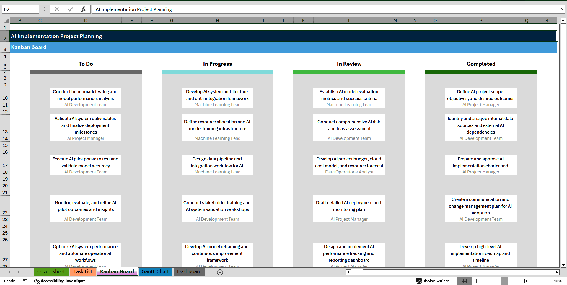Image resolution: width=567 pixels, height=285 pixels.
Task: Click 90% to open the Zoom dialog
Action: point(558,281)
